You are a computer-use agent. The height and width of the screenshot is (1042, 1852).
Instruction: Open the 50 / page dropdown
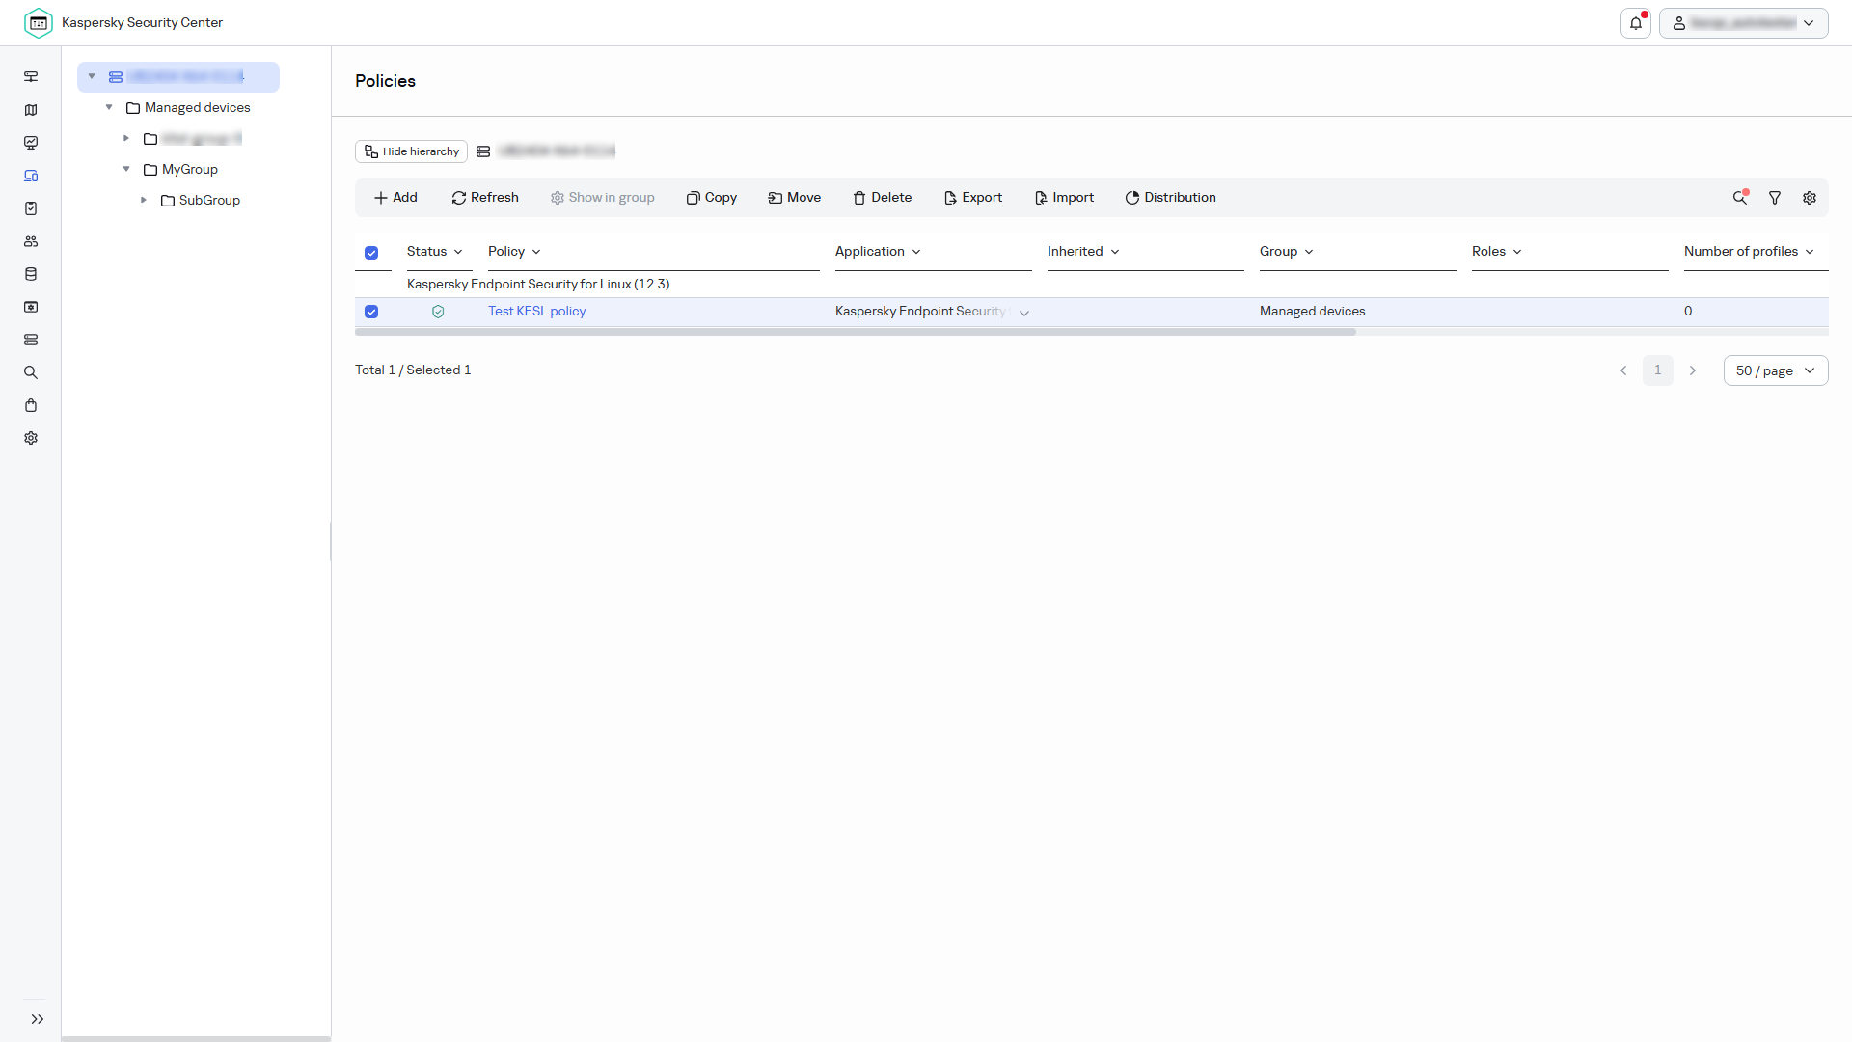coord(1775,370)
